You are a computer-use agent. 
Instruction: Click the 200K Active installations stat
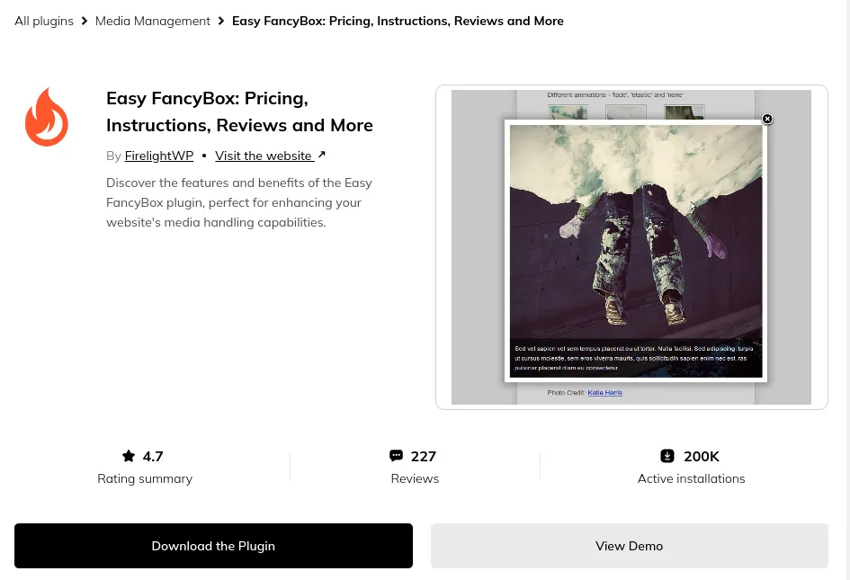pos(691,467)
